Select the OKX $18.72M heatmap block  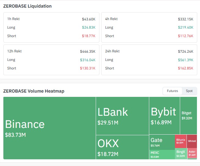(122, 147)
